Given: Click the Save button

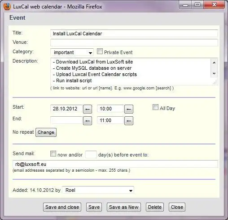Looking at the screenshot, I should [94, 207].
